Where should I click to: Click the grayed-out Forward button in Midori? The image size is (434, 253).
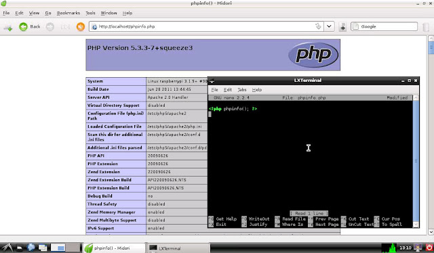tap(50, 27)
